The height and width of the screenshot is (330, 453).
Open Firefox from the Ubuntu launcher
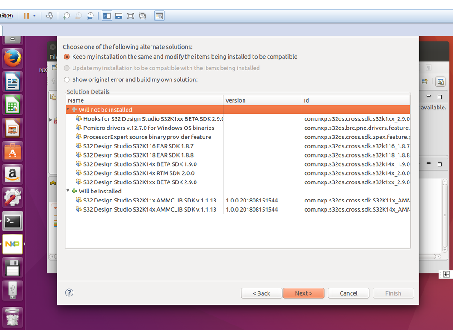coord(12,58)
